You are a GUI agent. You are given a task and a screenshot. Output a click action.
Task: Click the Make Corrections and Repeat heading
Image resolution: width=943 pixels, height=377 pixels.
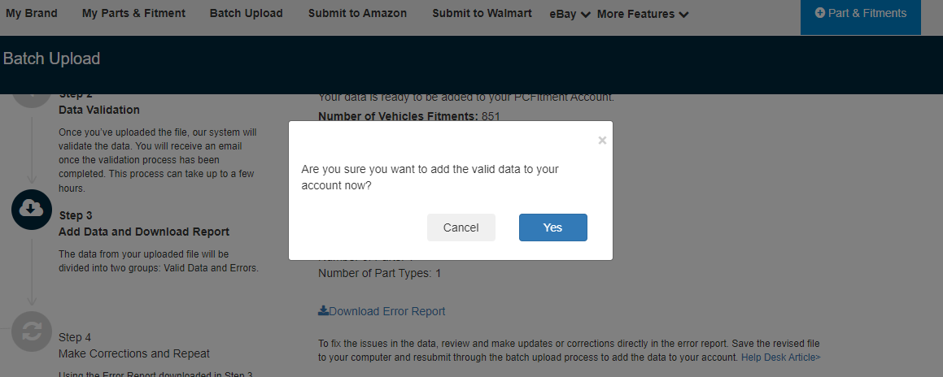click(x=134, y=353)
